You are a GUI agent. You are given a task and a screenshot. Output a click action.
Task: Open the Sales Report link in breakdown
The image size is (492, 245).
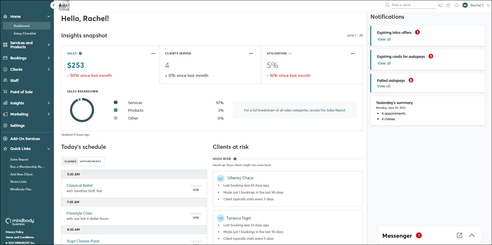(x=336, y=110)
